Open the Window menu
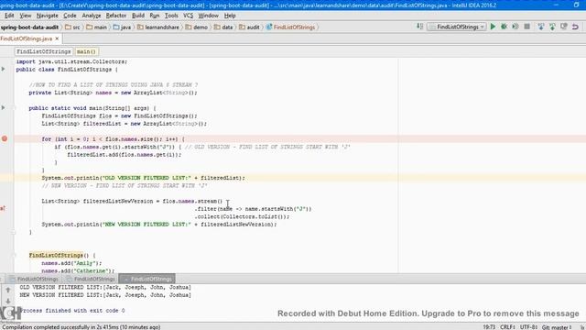Screen dimensions: 586x330 [208, 16]
